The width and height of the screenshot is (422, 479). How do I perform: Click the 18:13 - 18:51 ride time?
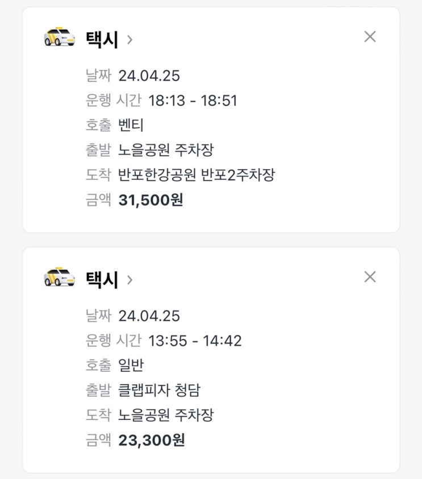pos(193,101)
